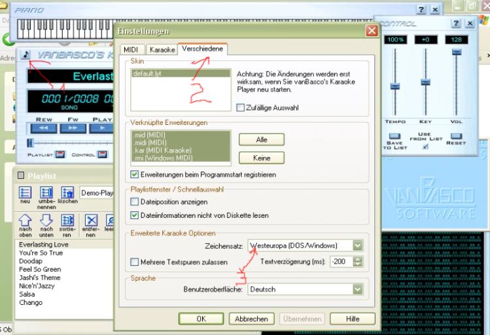Click the Tempo 100% value display
The image size is (490, 335).
[x=395, y=40]
